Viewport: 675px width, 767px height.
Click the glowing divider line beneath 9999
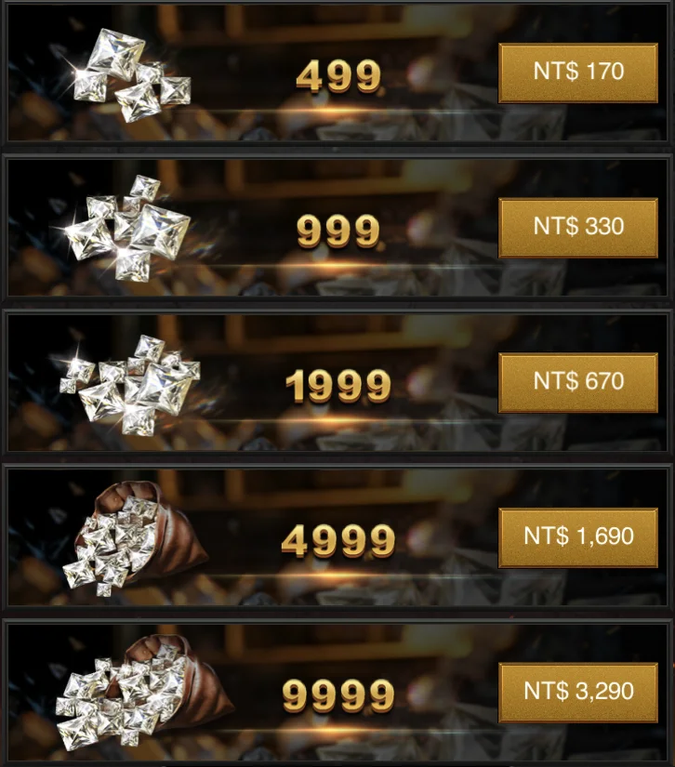click(337, 729)
